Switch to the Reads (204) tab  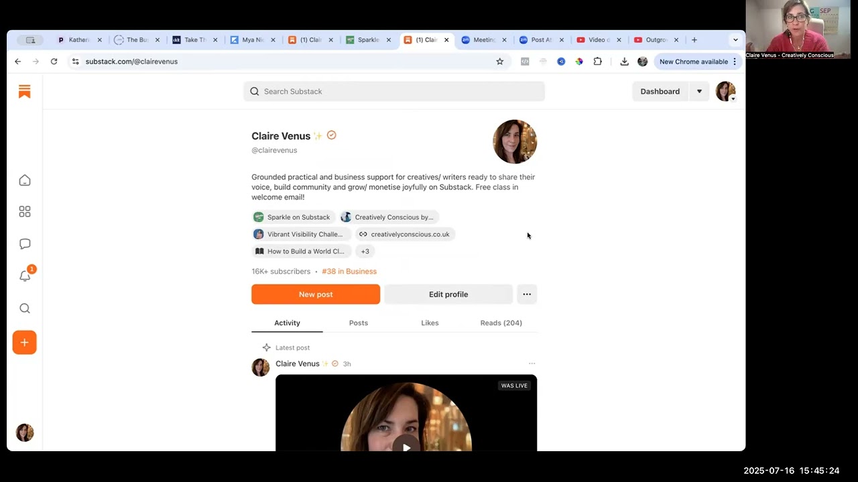point(501,323)
